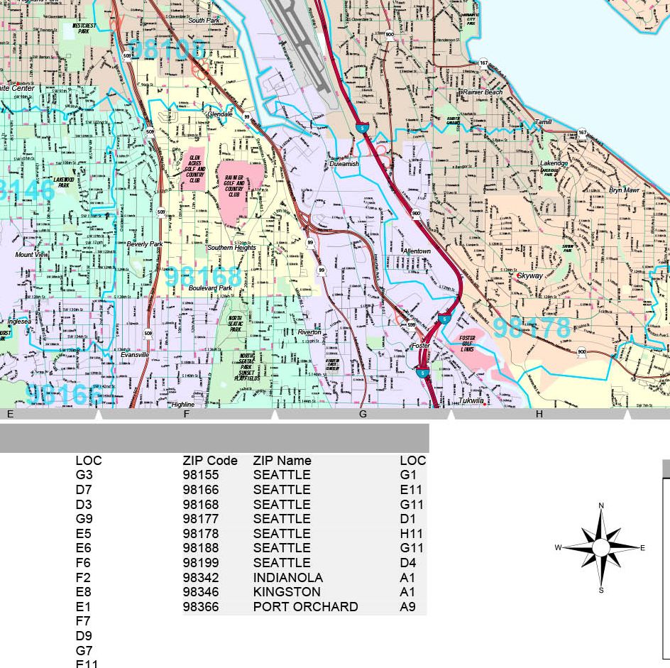The height and width of the screenshot is (668, 670).
Task: Select the S letter on the compass
Action: (601, 591)
